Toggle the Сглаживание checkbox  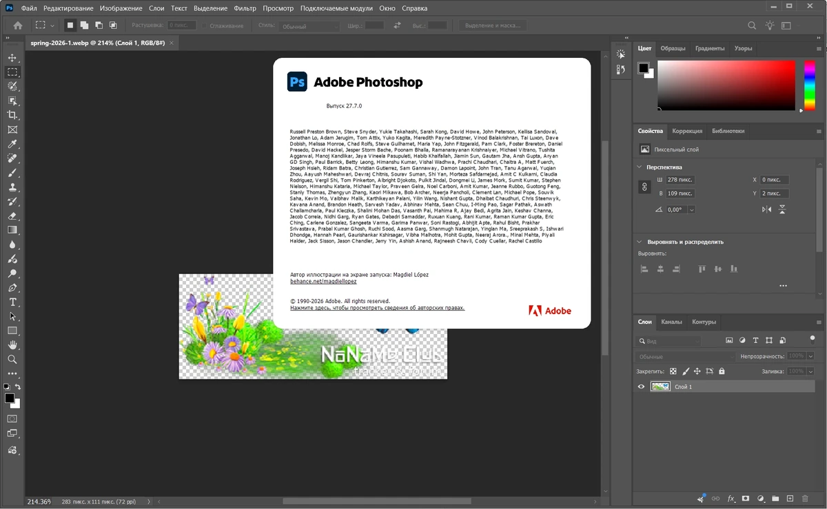(x=203, y=25)
